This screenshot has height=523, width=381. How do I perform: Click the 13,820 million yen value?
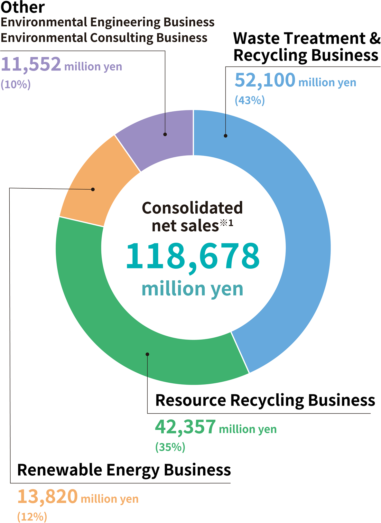pyautogui.click(x=78, y=497)
